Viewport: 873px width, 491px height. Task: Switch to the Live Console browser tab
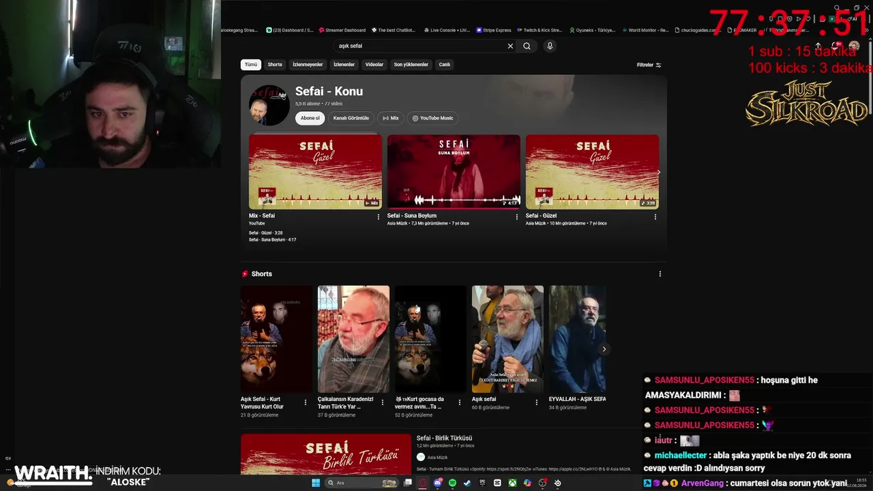[447, 30]
